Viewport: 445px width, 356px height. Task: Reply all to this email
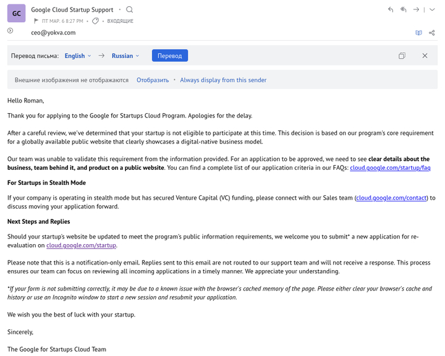tap(403, 10)
